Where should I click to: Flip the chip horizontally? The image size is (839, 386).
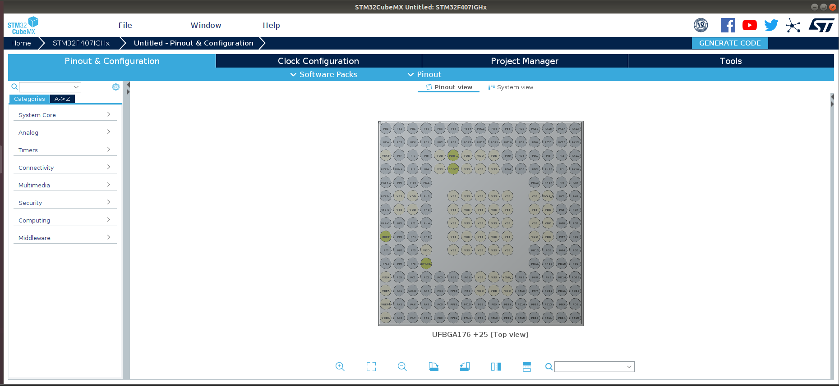coord(496,367)
